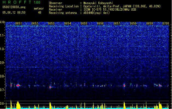Click the 'Receiving Location' field label
The height and width of the screenshot is (109, 172).
coord(64,6)
